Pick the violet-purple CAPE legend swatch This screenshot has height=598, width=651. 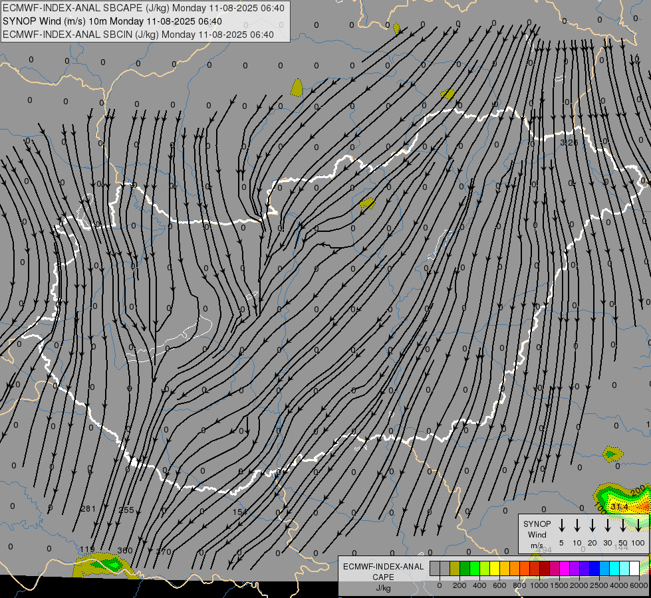click(x=575, y=568)
